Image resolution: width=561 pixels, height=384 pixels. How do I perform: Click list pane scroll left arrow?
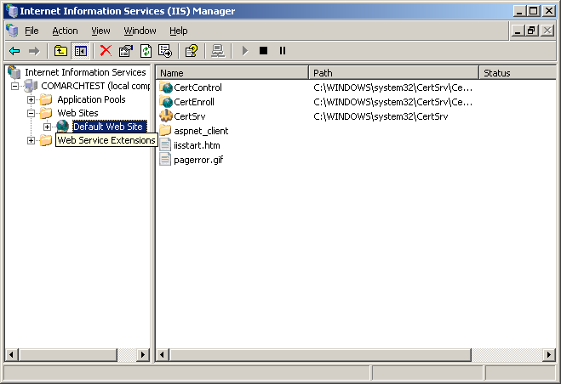click(x=163, y=355)
